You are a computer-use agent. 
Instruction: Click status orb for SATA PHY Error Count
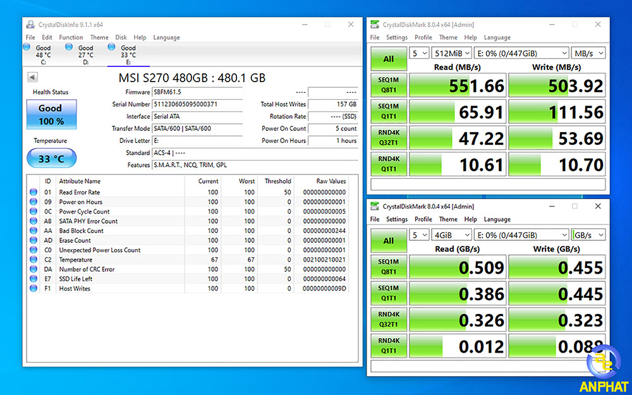tap(33, 221)
